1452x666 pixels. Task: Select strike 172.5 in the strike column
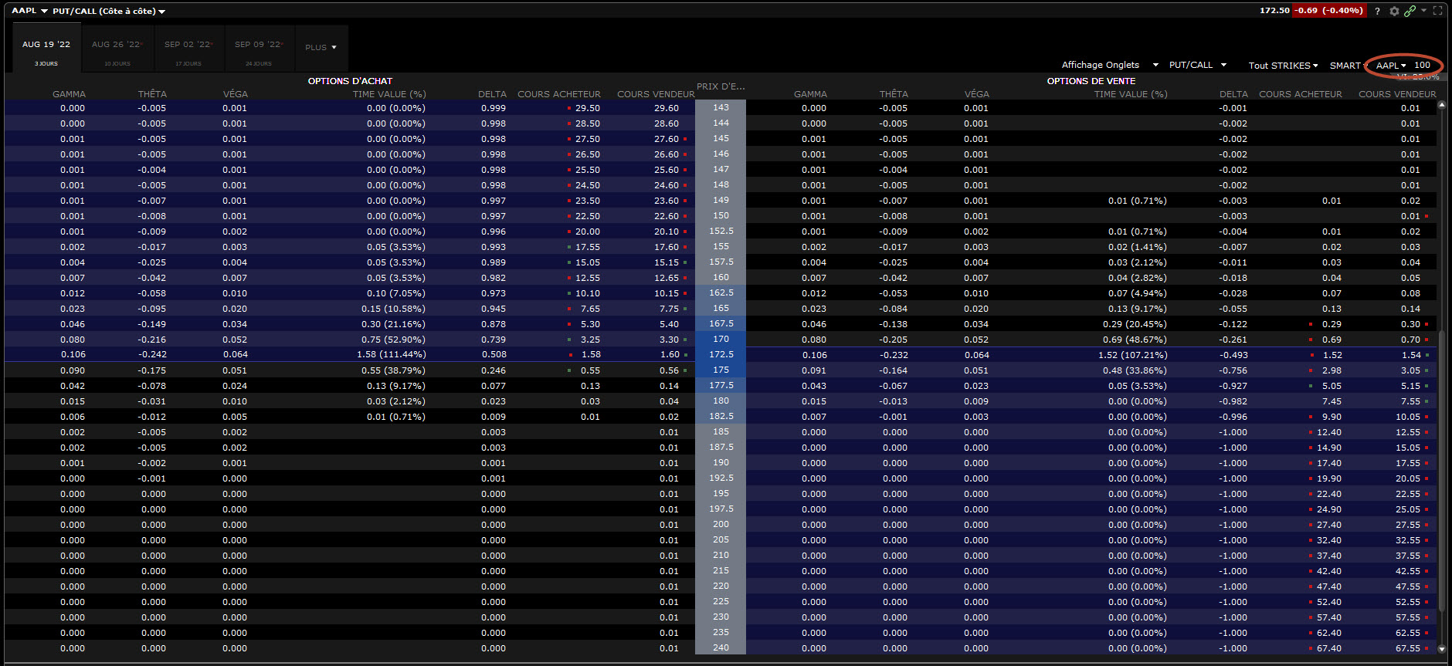click(721, 354)
